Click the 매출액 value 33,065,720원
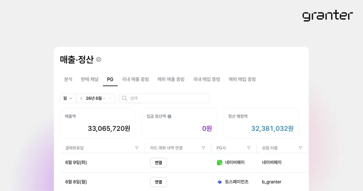 coord(109,128)
